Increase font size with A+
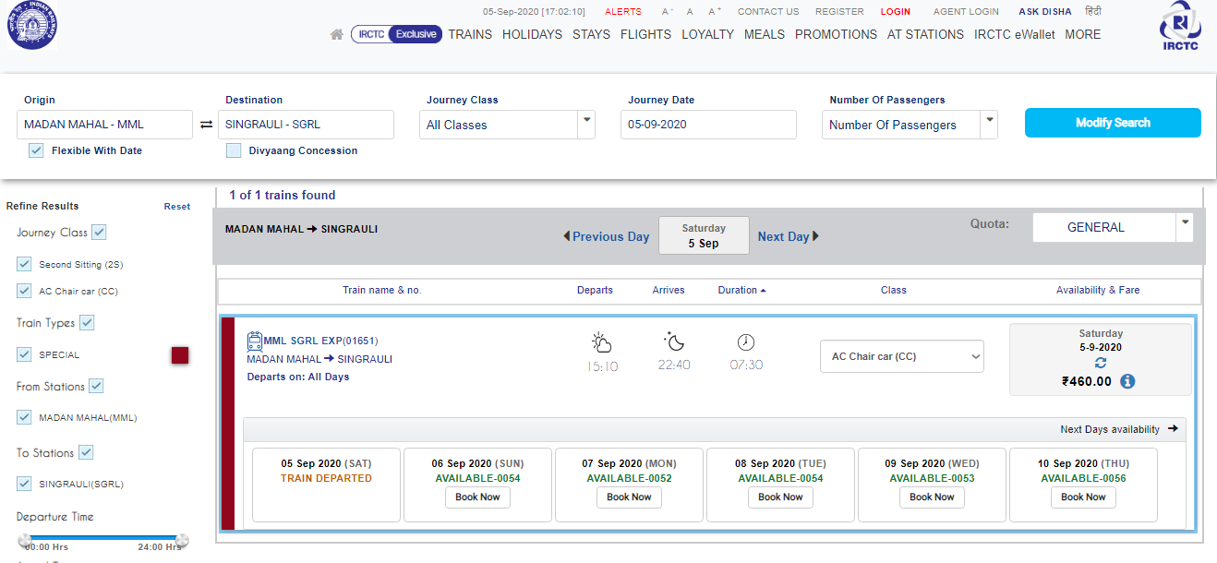Screen dimensions: 1217x563 pos(714,12)
